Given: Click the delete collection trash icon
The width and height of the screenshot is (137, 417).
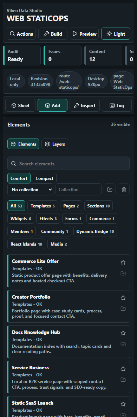Looking at the screenshot, I should tap(124, 190).
